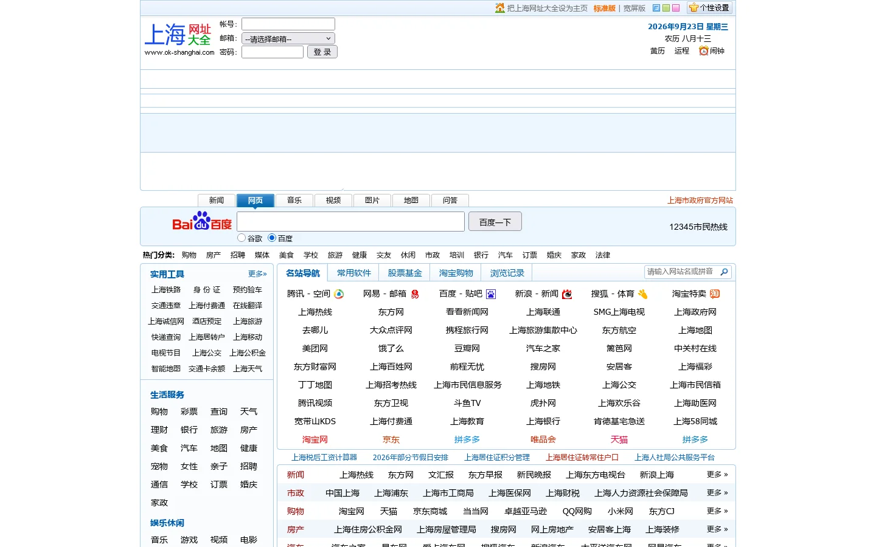The image size is (876, 547).
Task: Open 上海铁路 in 实用工具
Action: [166, 290]
